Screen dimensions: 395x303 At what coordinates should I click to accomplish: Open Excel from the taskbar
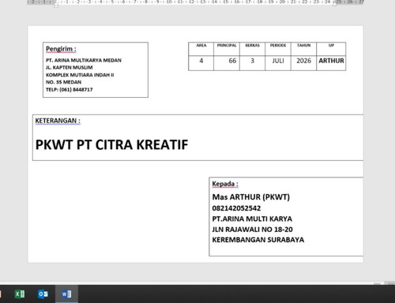[x=20, y=294]
